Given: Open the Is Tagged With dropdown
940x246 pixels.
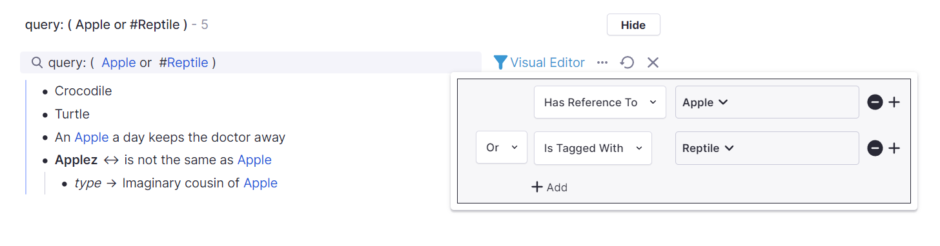Looking at the screenshot, I should pos(593,148).
